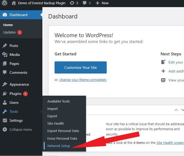The width and height of the screenshot is (184, 156).
Task: Click the plus icon beside New
Action: [x=97, y=3]
